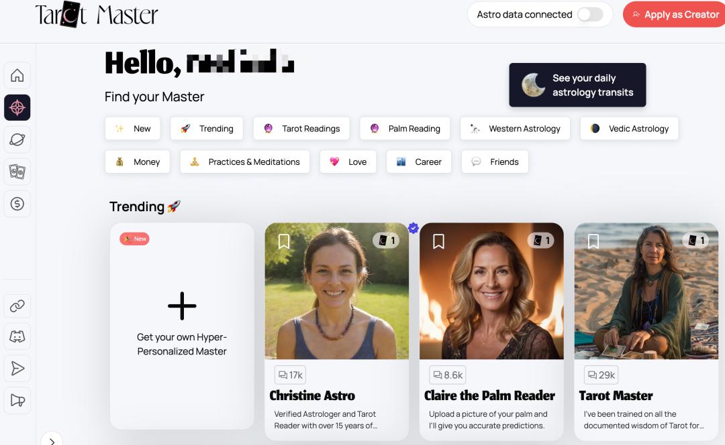
Task: Select the Tarot Readings category
Action: pyautogui.click(x=301, y=128)
